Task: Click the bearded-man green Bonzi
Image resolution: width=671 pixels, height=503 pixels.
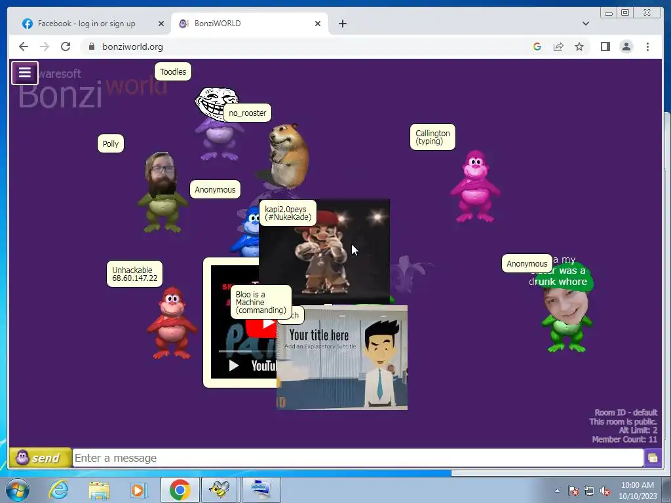Action: tap(162, 192)
